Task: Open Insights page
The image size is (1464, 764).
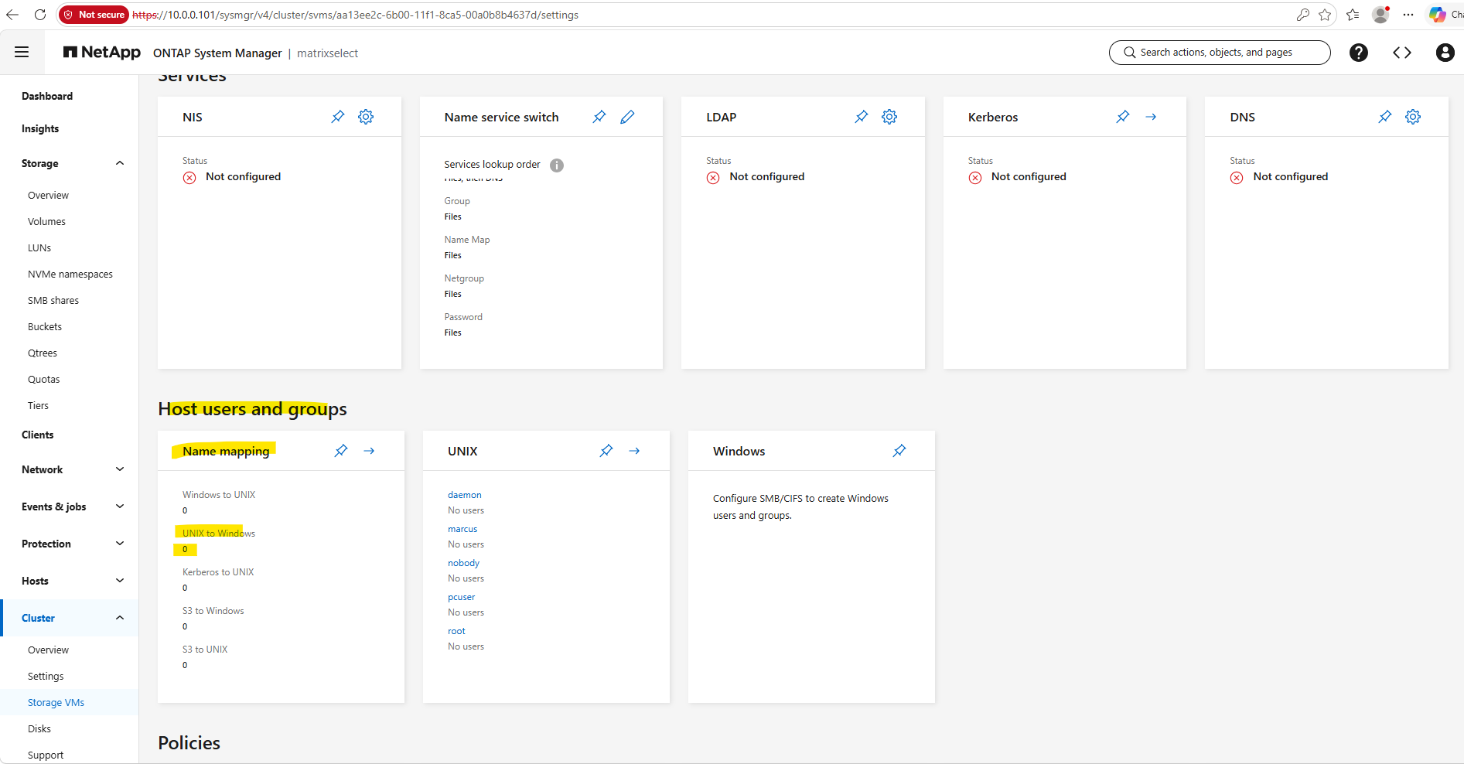Action: [x=40, y=128]
